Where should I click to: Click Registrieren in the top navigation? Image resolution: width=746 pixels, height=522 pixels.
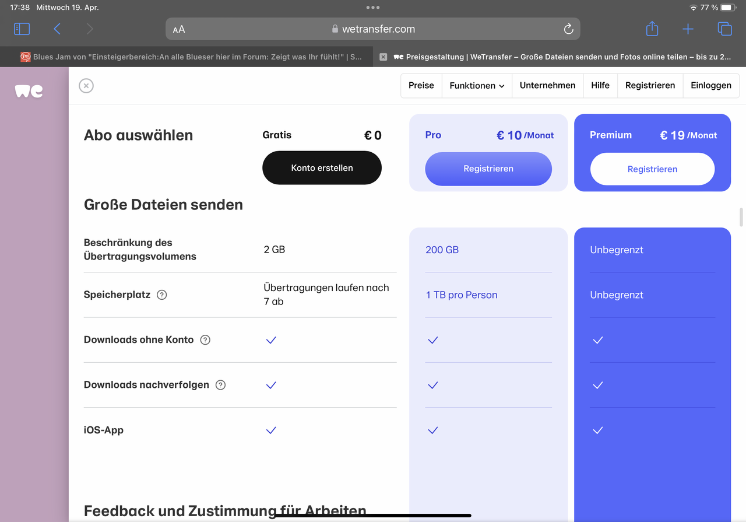coord(650,85)
